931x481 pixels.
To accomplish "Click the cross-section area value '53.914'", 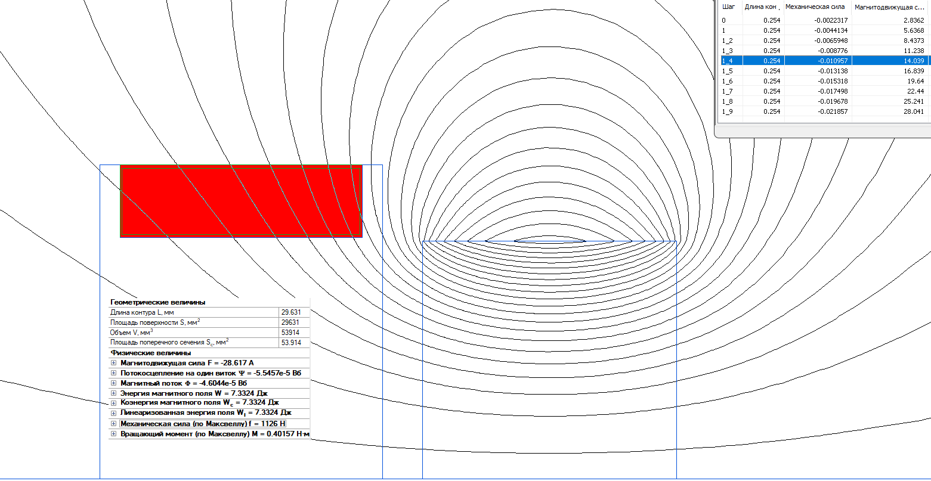I will [291, 343].
